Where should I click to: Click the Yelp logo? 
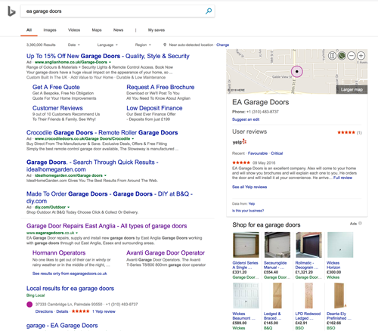pyautogui.click(x=239, y=142)
